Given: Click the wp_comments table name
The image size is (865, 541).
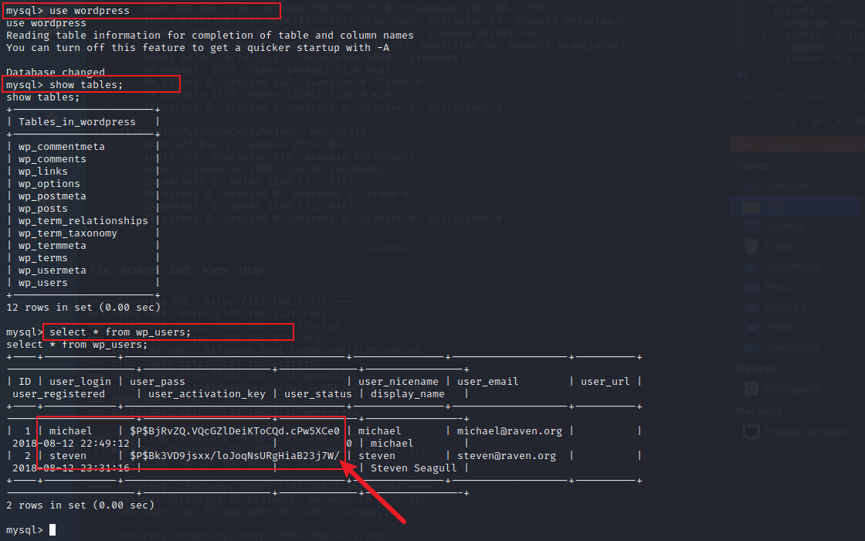Looking at the screenshot, I should [53, 159].
